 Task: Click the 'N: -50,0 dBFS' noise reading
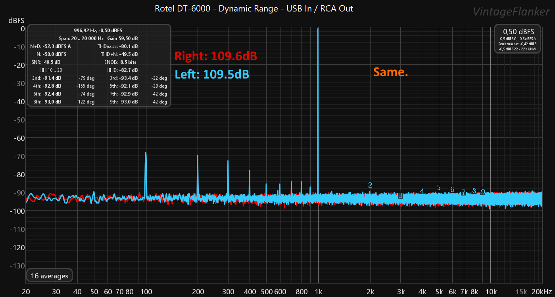pos(52,54)
